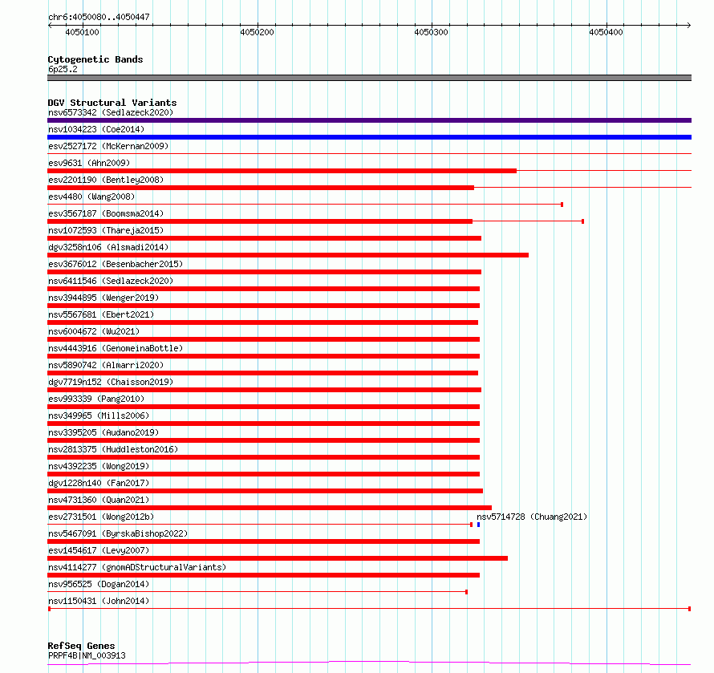Open variant esv2731501 (Wong2012b)

(x=101, y=517)
